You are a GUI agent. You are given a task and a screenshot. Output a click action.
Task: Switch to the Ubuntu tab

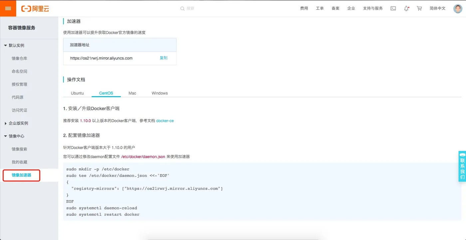[x=77, y=93]
